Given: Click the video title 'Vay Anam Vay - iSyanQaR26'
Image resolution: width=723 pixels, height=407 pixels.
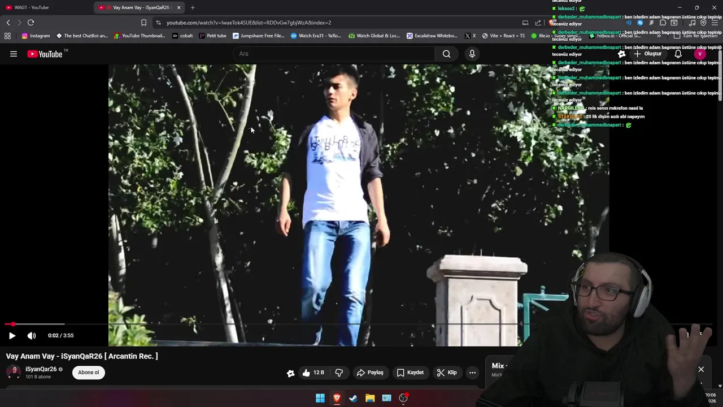Looking at the screenshot, I should point(82,356).
